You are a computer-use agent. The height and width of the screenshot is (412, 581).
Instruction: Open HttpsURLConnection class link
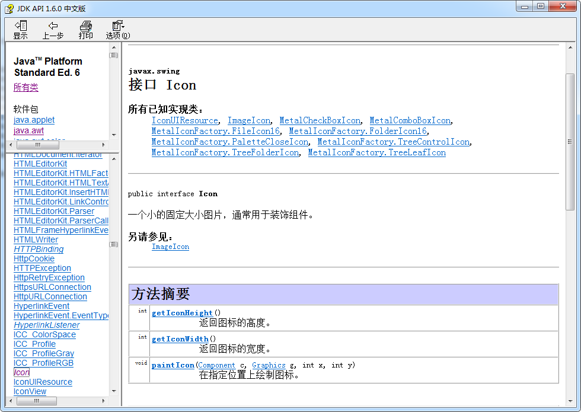tap(52, 287)
